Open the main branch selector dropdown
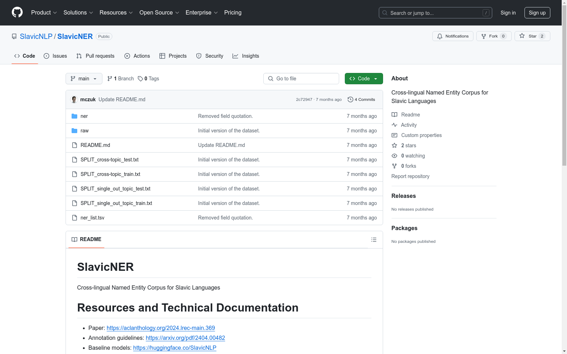The height and width of the screenshot is (354, 567). (x=84, y=79)
